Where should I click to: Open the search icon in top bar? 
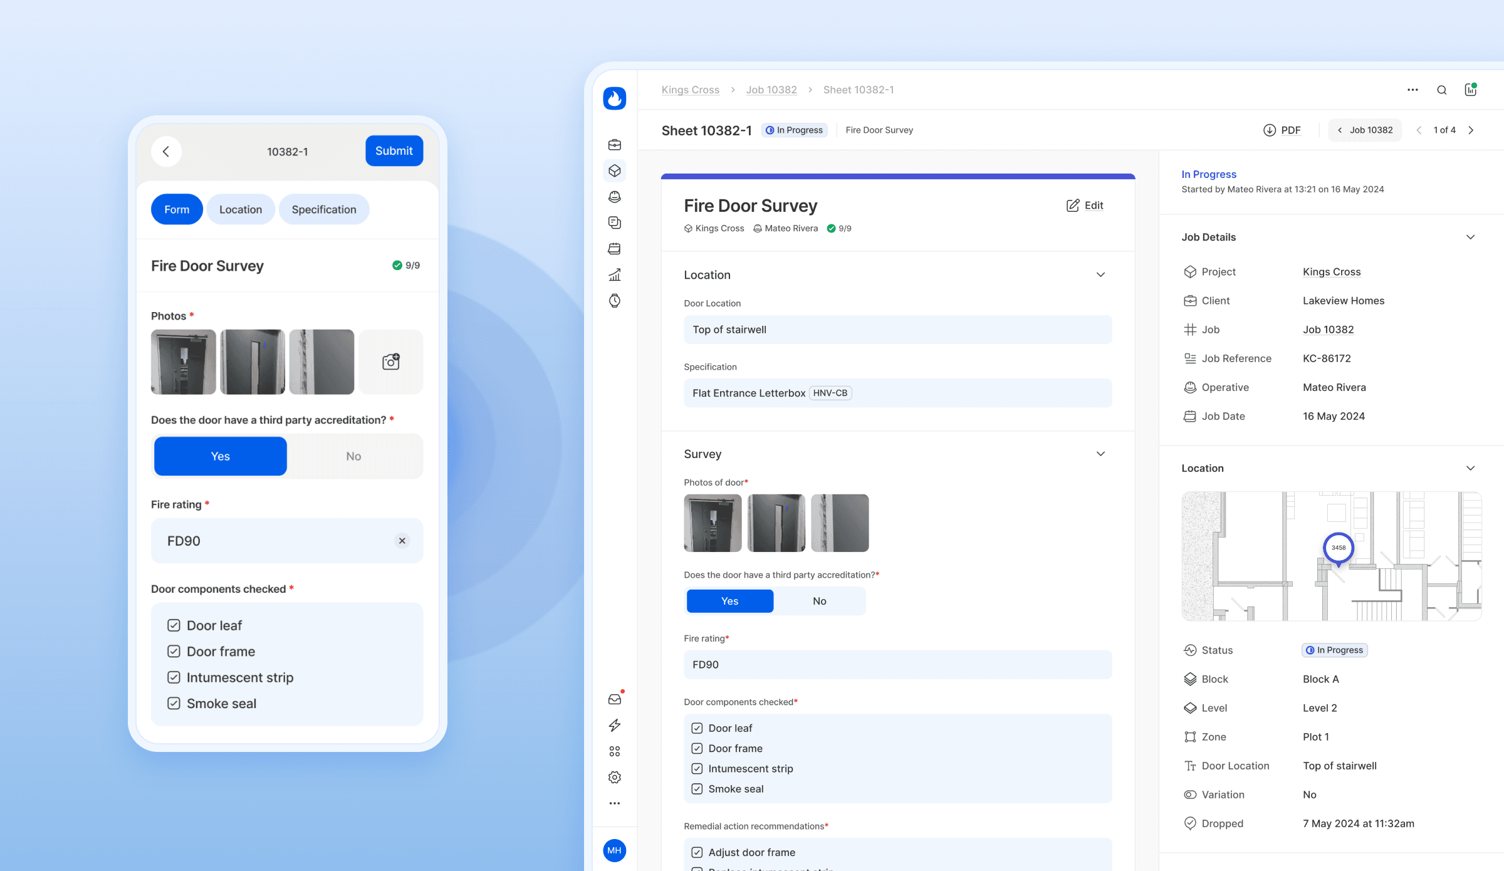(x=1442, y=89)
